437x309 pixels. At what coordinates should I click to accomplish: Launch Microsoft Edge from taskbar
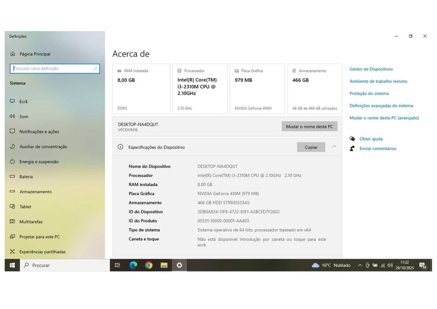click(x=133, y=265)
